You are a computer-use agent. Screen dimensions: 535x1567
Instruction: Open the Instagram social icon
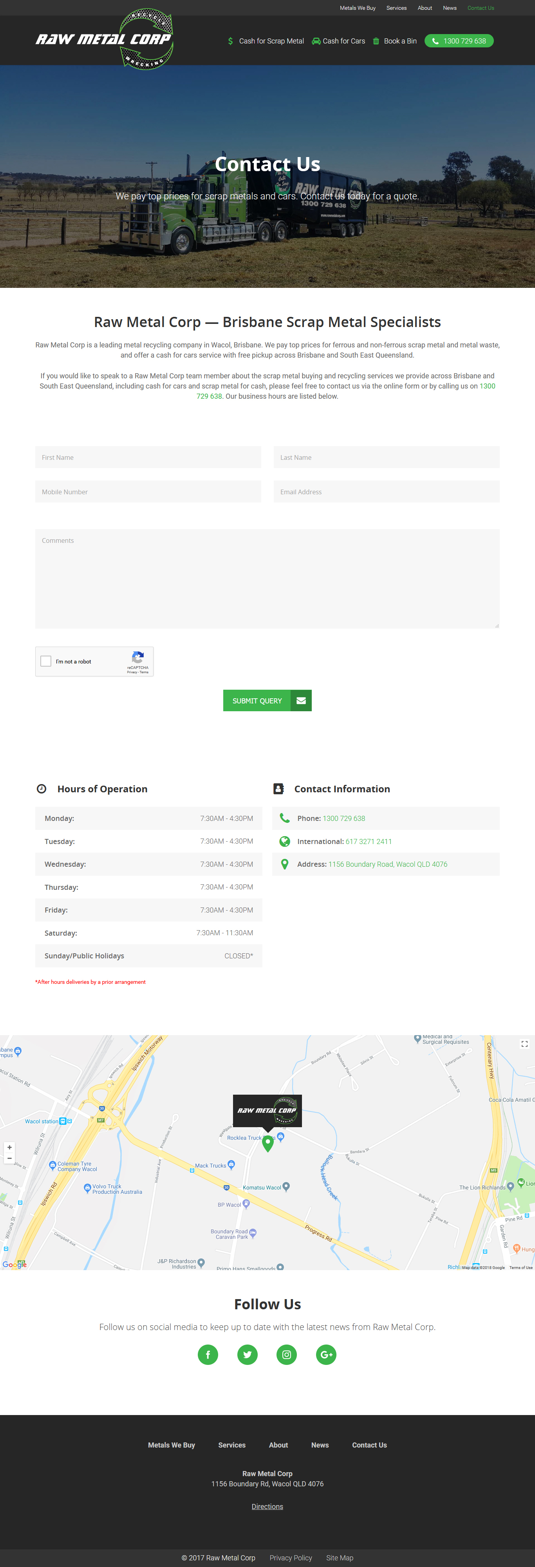287,1355
